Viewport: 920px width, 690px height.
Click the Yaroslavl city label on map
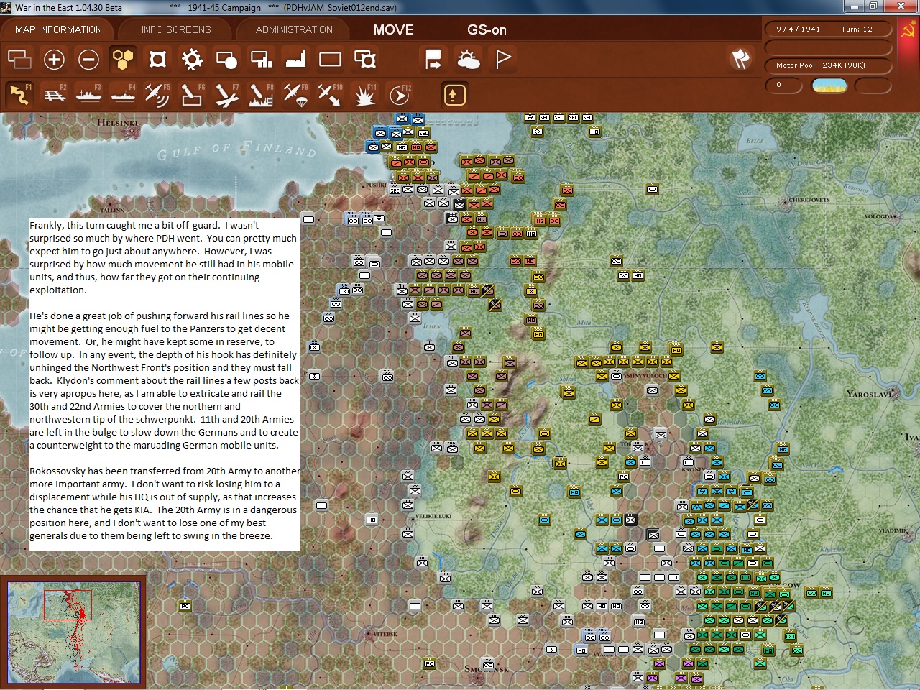(869, 394)
